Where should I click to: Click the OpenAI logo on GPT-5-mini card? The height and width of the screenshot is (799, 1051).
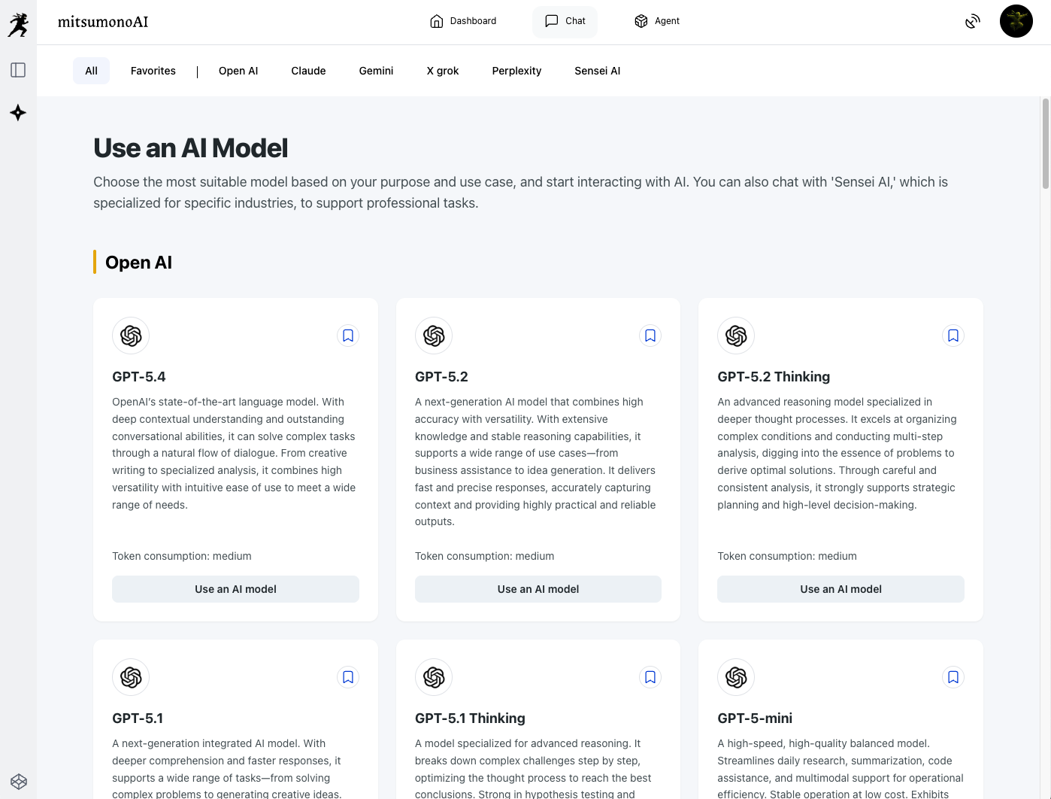click(x=736, y=677)
